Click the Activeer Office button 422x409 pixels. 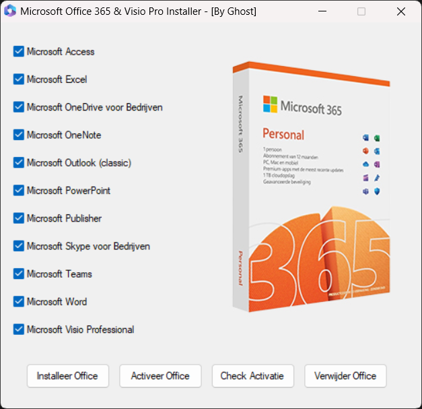pos(160,376)
